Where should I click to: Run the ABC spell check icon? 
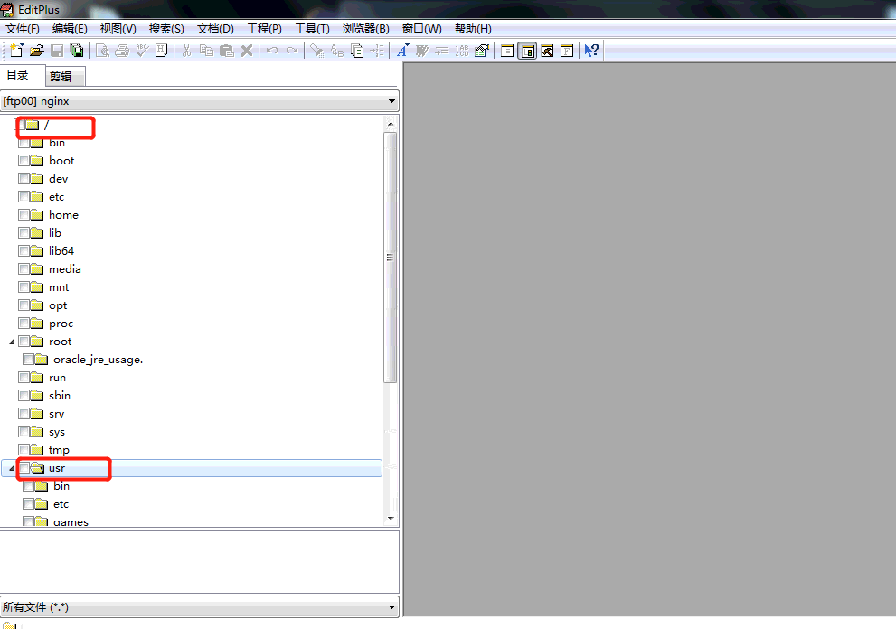tap(142, 51)
